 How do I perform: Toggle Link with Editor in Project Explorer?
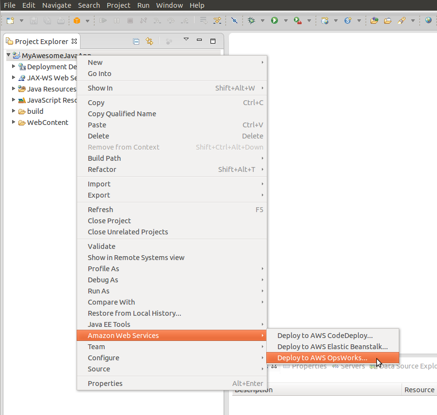(149, 42)
